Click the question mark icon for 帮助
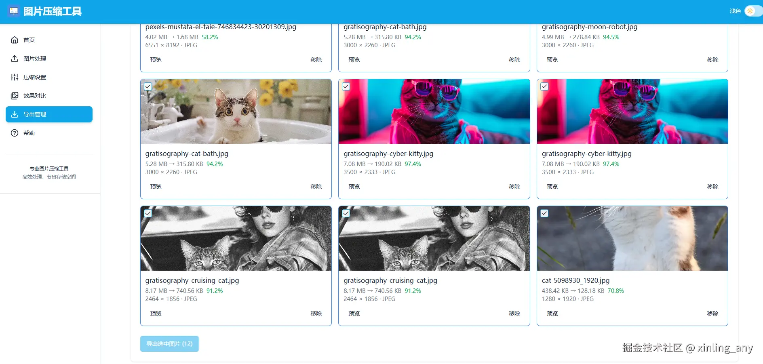Image resolution: width=763 pixels, height=364 pixels. 15,133
